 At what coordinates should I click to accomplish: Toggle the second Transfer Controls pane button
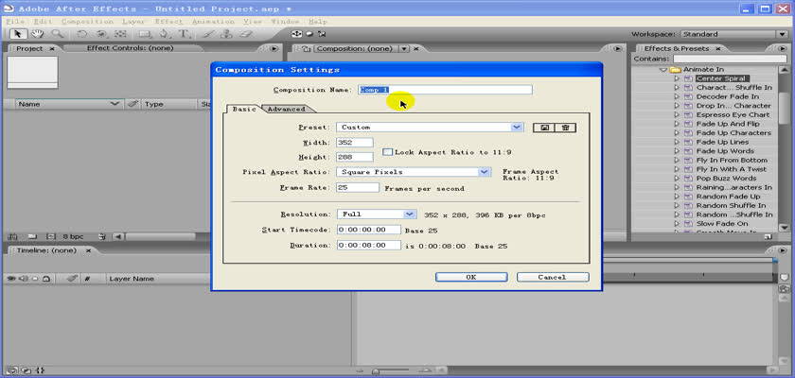point(26,370)
